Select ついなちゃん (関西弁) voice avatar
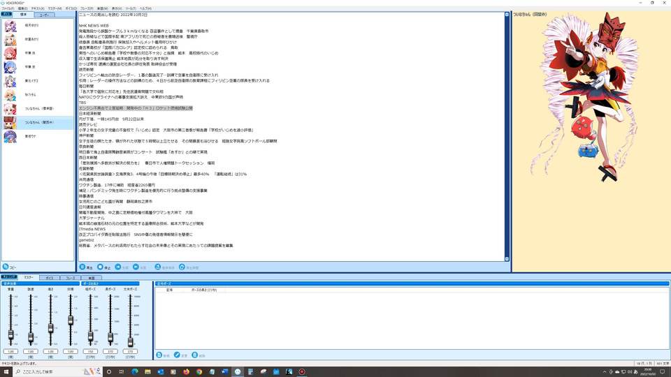Screen dimensions: 671x377 coord(10,123)
